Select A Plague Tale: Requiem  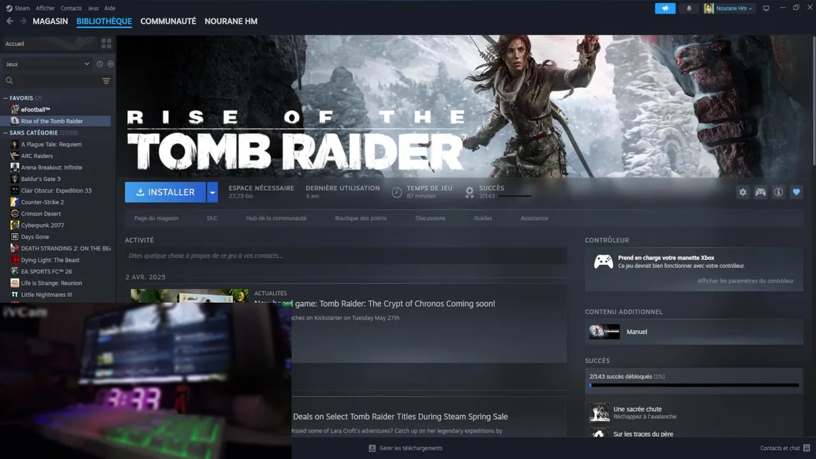coord(52,144)
